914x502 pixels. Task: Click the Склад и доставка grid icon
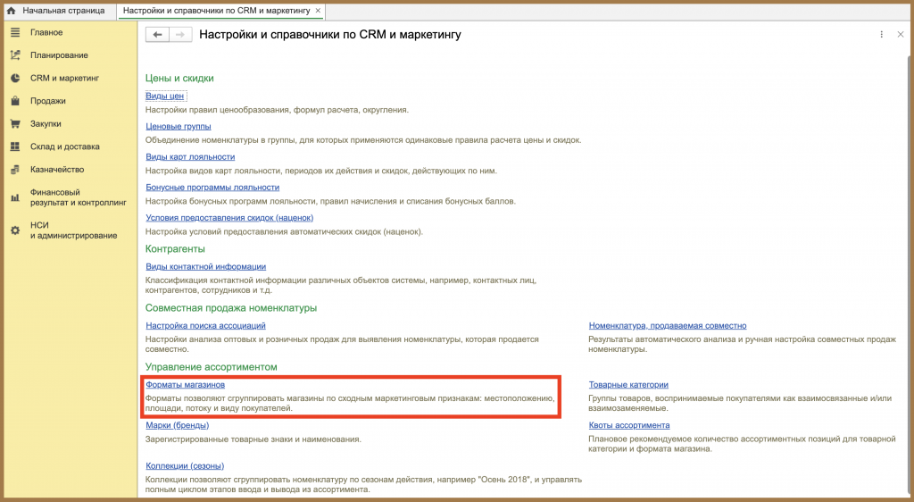[x=15, y=146]
